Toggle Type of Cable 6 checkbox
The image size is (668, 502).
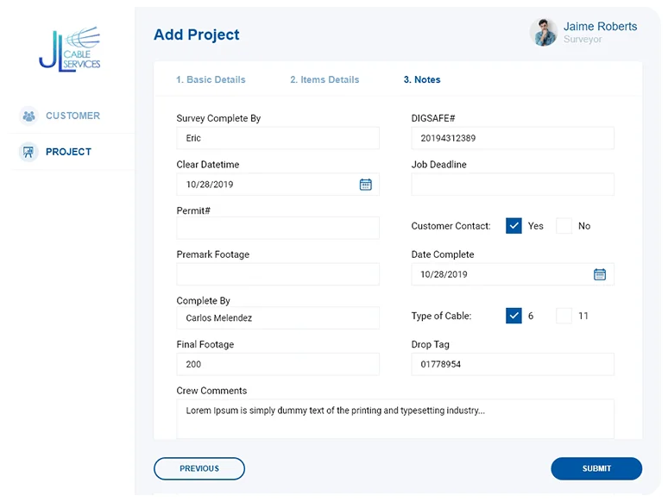[514, 316]
